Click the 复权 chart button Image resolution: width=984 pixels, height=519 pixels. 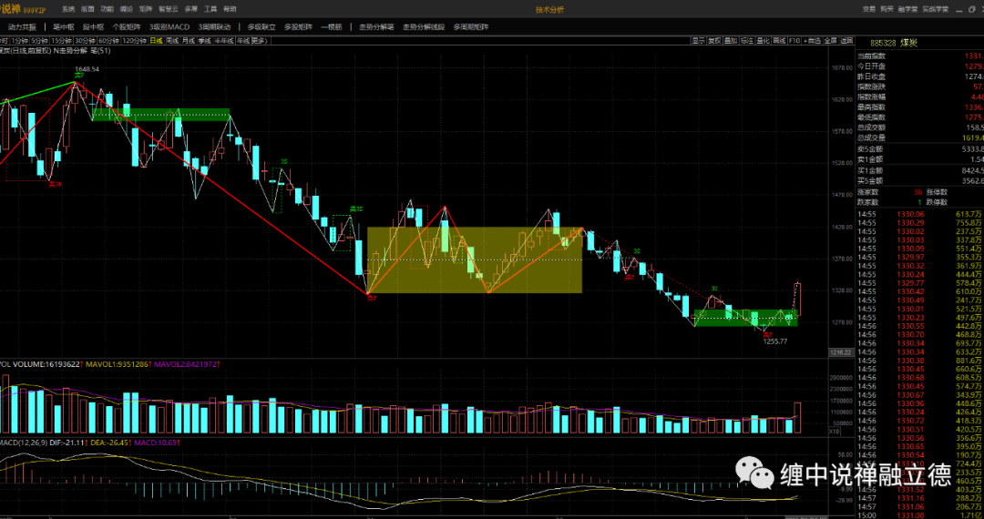point(715,41)
